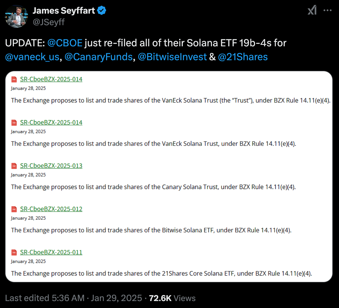Open the @CBOE mention
The image size is (339, 308).
click(x=65, y=43)
